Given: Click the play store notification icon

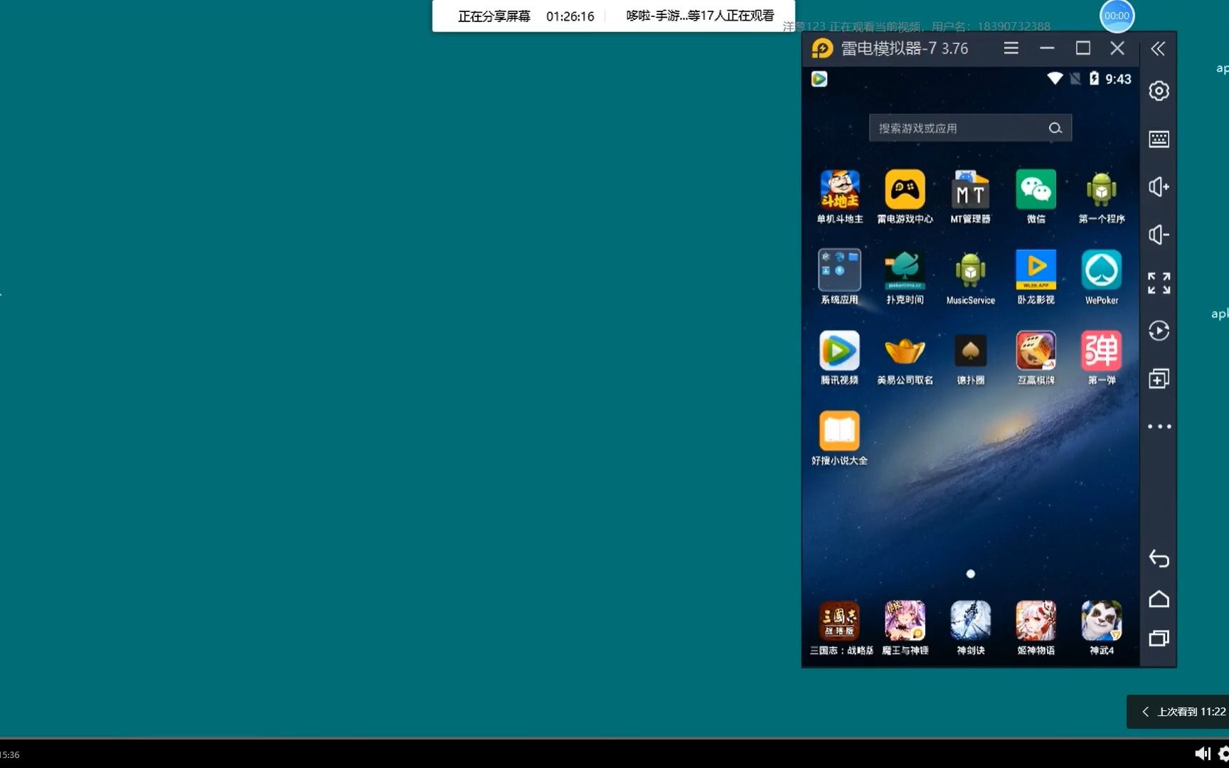Looking at the screenshot, I should point(819,79).
